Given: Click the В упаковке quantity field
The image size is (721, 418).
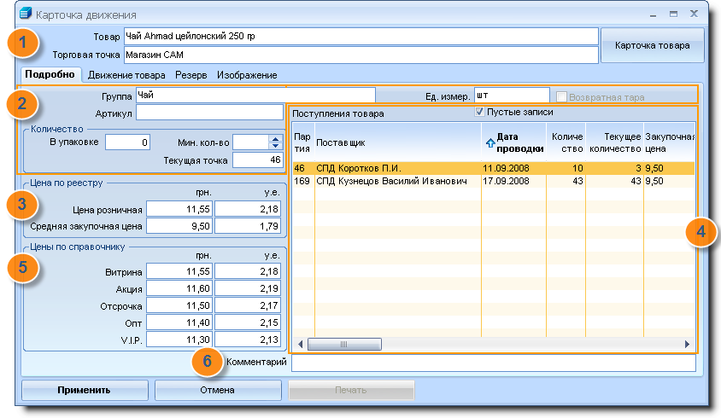Looking at the screenshot, I should click(x=127, y=142).
